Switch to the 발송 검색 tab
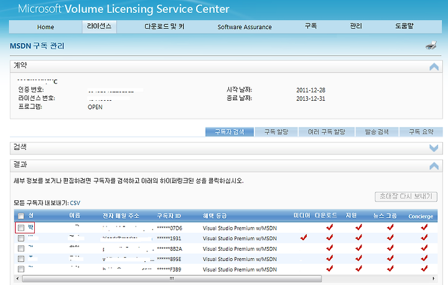Image resolution: width=448 pixels, height=285 pixels. point(377,132)
